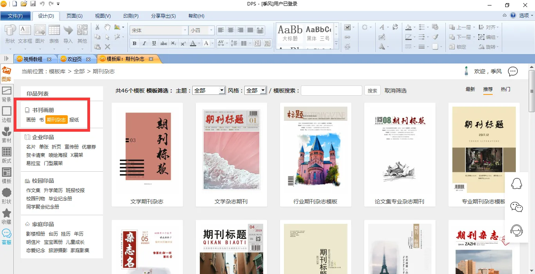Image resolution: width=535 pixels, height=274 pixels.
Task: Open the 图库 gallery sidebar panel
Action: point(7,74)
